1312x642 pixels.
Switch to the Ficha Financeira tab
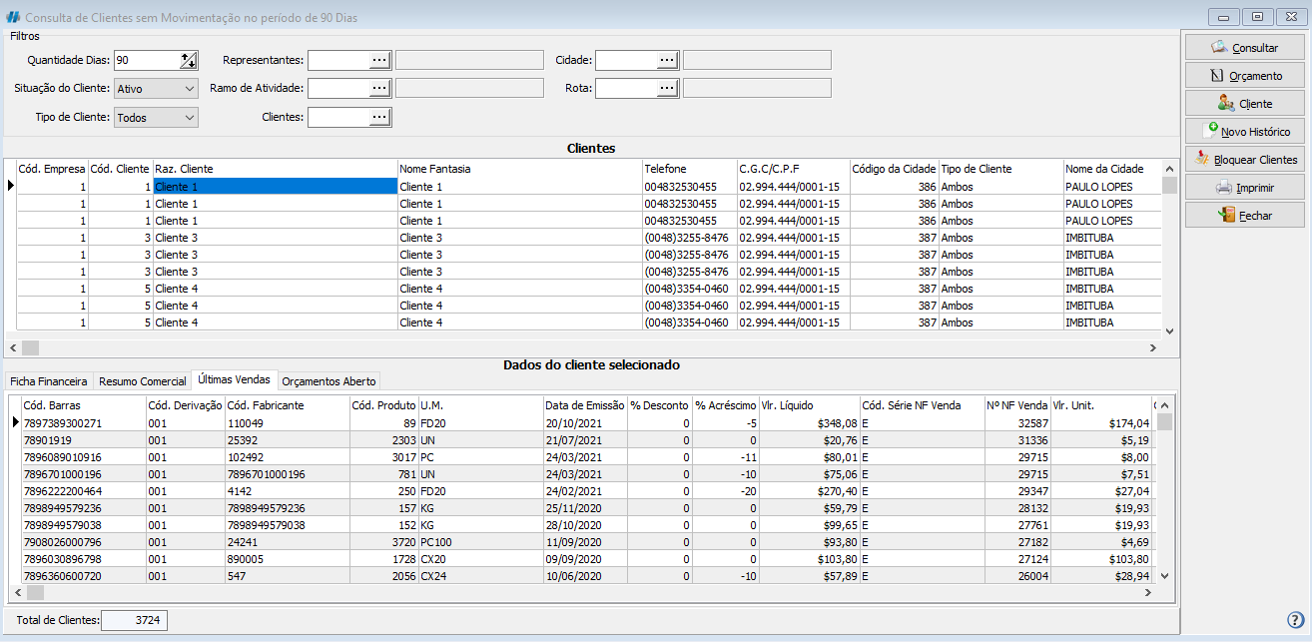49,381
